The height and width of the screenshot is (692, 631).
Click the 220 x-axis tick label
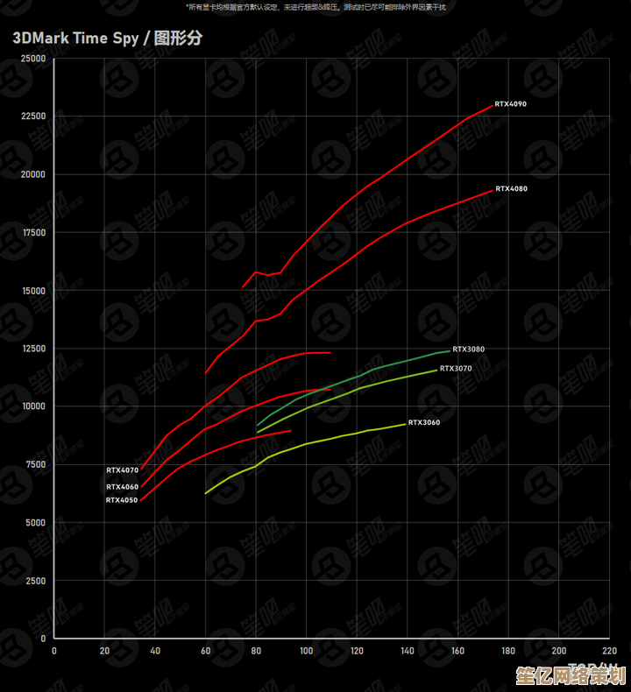pos(608,651)
